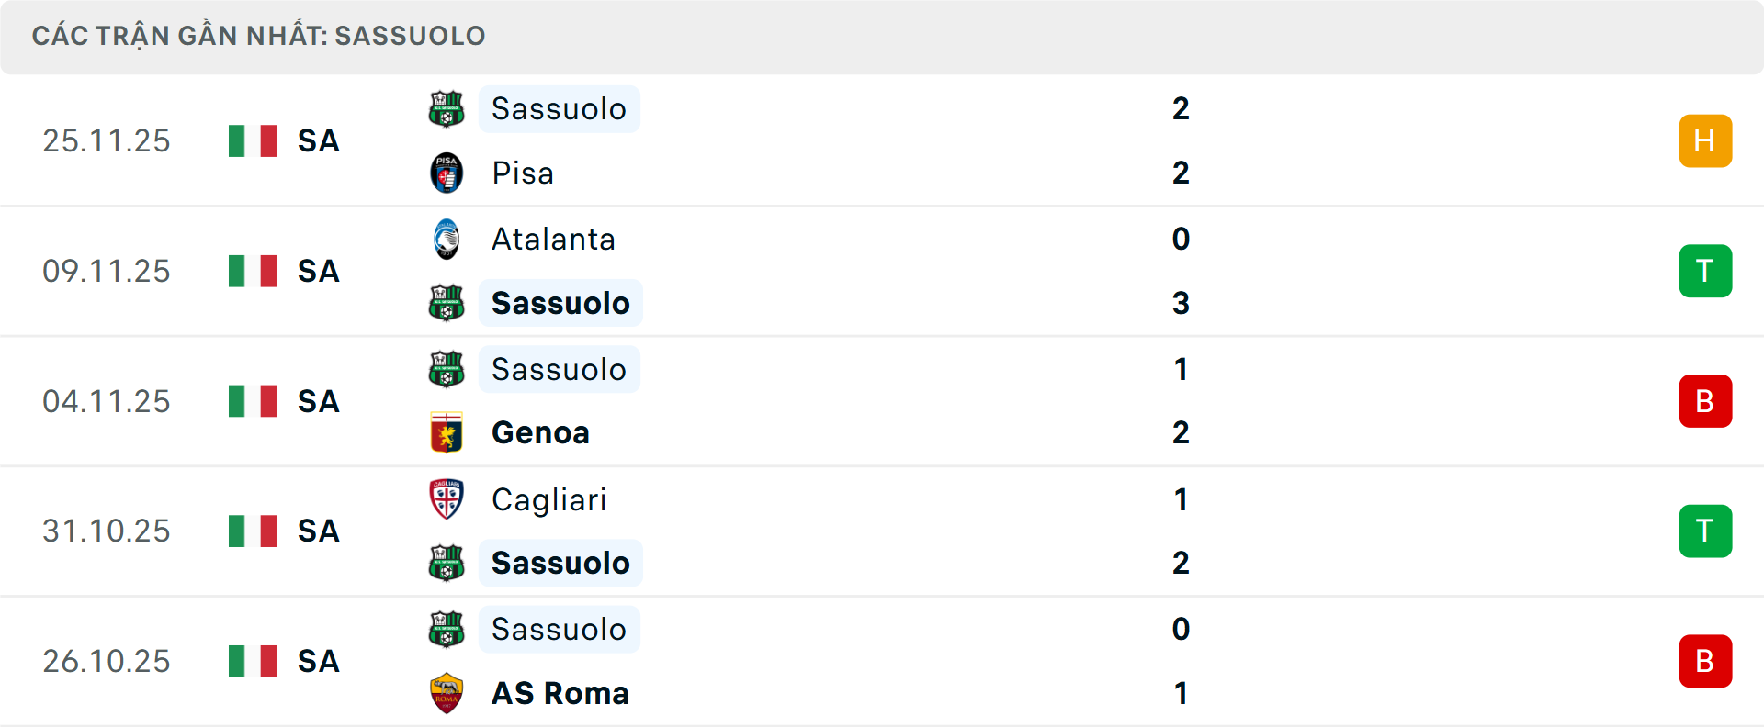Open the AS Roma team name link
Image resolution: width=1764 pixels, height=727 pixels.
coord(560,693)
